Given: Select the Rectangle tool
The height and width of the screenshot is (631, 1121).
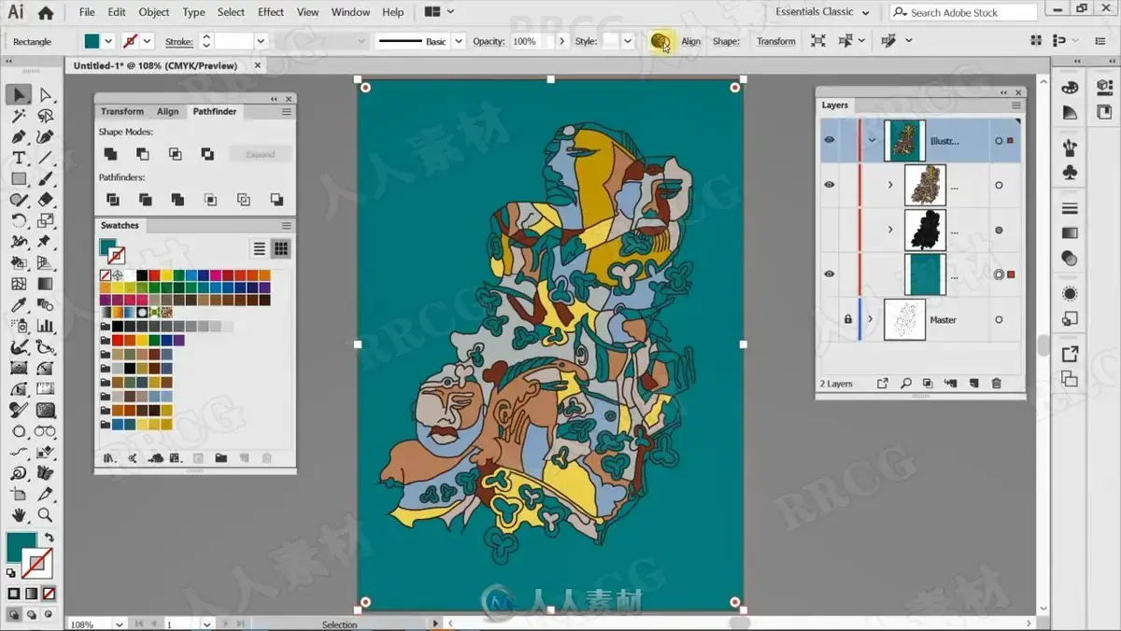Looking at the screenshot, I should (x=19, y=178).
